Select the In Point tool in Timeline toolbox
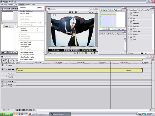The width and height of the screenshot is (155, 116). pyautogui.click(x=13, y=62)
